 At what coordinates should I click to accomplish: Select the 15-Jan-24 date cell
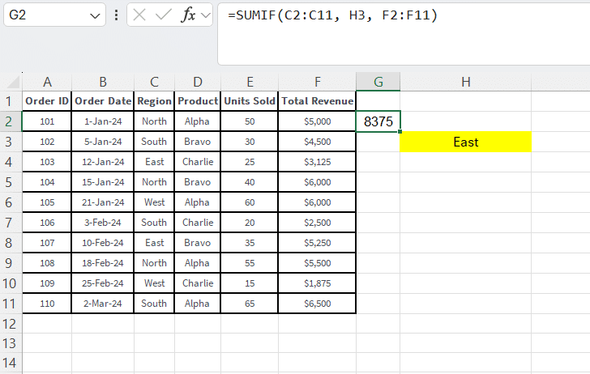point(103,182)
